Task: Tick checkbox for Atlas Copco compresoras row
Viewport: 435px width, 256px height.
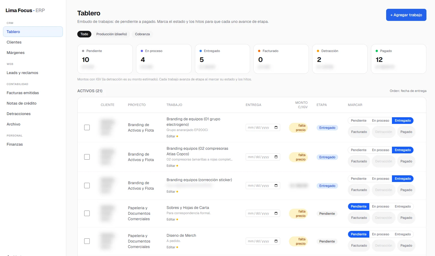Action: (x=87, y=157)
